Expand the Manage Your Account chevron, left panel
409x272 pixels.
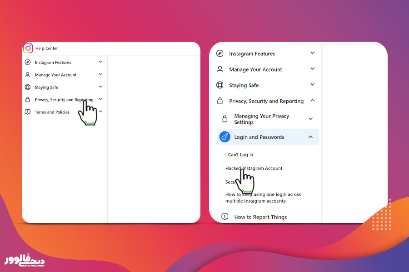point(100,74)
